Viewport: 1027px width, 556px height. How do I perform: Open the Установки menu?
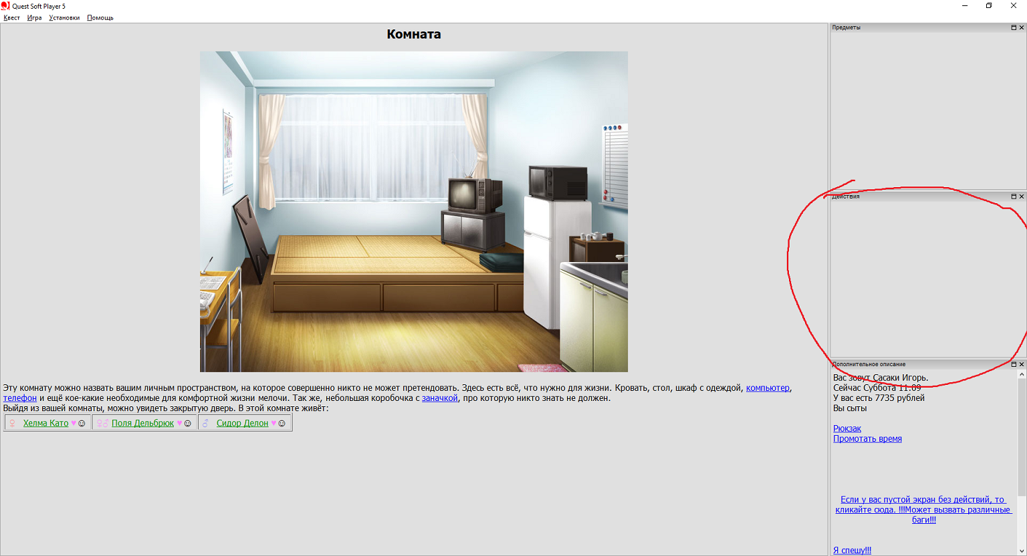click(64, 18)
